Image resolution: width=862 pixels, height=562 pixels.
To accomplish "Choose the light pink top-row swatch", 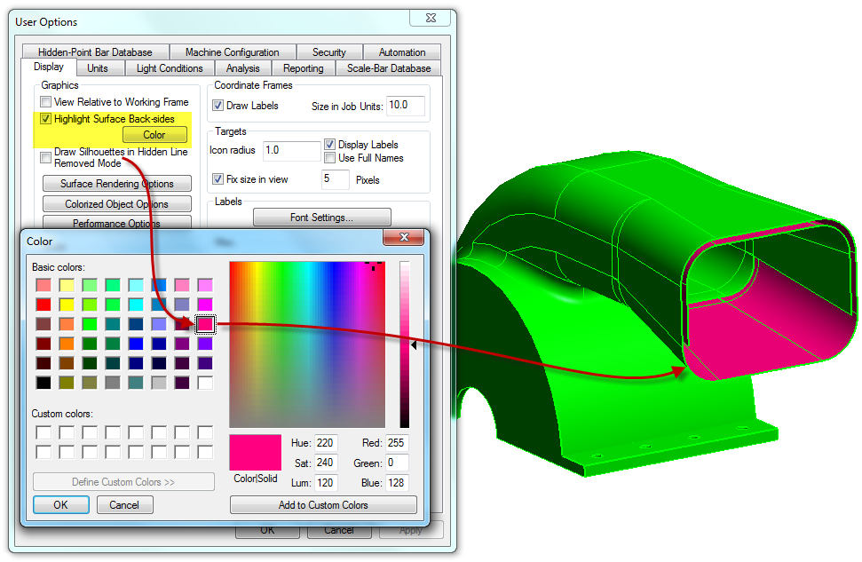I will 182,285.
